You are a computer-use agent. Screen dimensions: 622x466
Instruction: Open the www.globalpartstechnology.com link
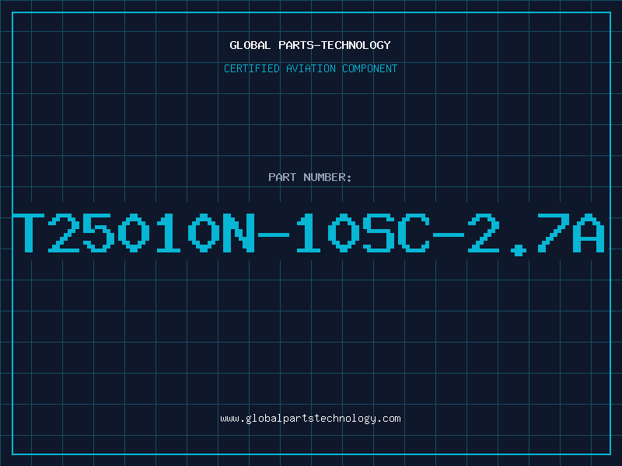tap(310, 419)
